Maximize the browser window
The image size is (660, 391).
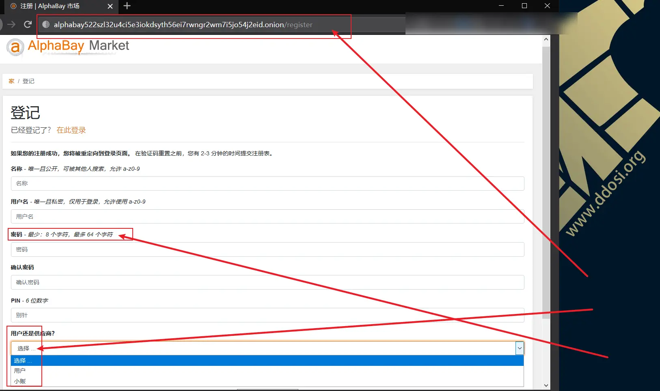524,6
